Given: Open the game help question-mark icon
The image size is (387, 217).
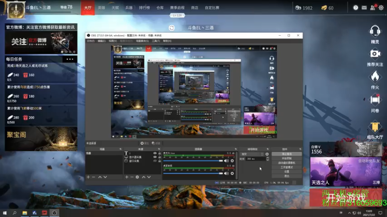Looking at the screenshot, I should click(x=356, y=8).
